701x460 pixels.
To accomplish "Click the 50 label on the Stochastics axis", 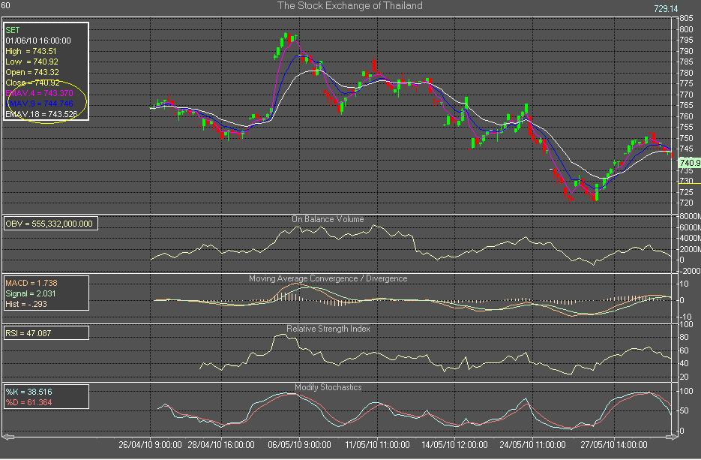I will 684,410.
